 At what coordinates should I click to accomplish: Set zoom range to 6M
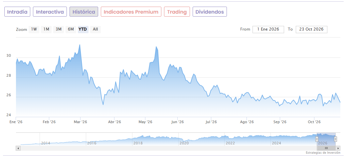[71, 29]
